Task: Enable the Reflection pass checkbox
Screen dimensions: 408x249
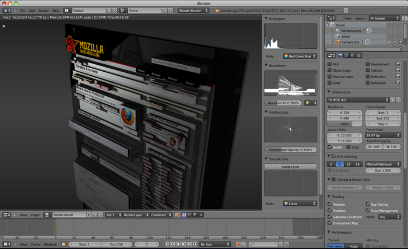Action: click(368, 76)
